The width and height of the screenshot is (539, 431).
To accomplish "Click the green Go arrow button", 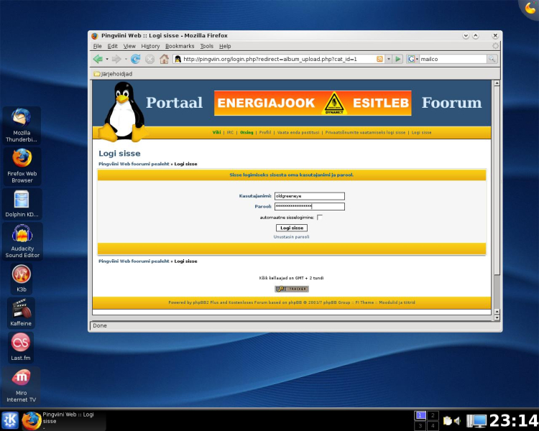I will (397, 59).
